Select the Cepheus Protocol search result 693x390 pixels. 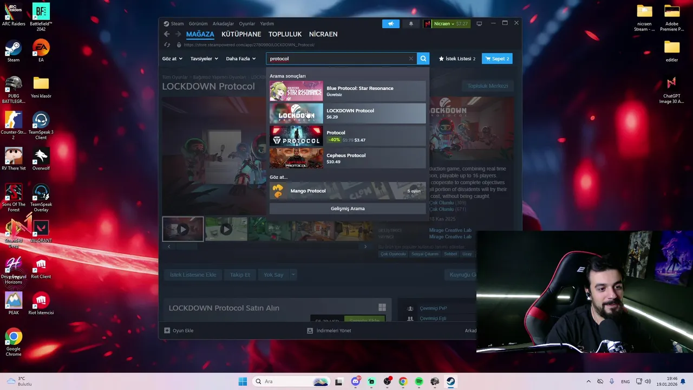click(x=348, y=158)
